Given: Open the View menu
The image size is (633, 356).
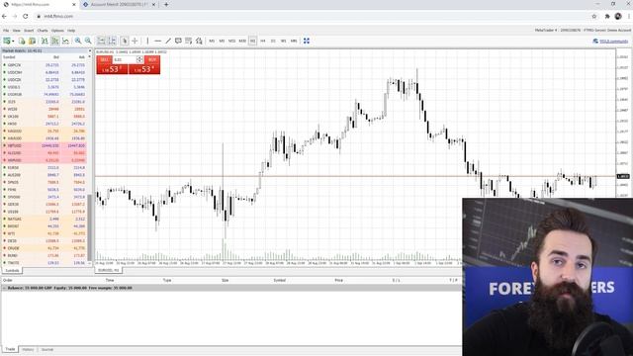Looking at the screenshot, I should click(x=16, y=31).
